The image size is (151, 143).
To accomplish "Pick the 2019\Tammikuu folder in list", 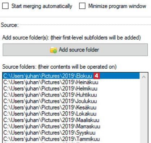I will click(x=71, y=139).
